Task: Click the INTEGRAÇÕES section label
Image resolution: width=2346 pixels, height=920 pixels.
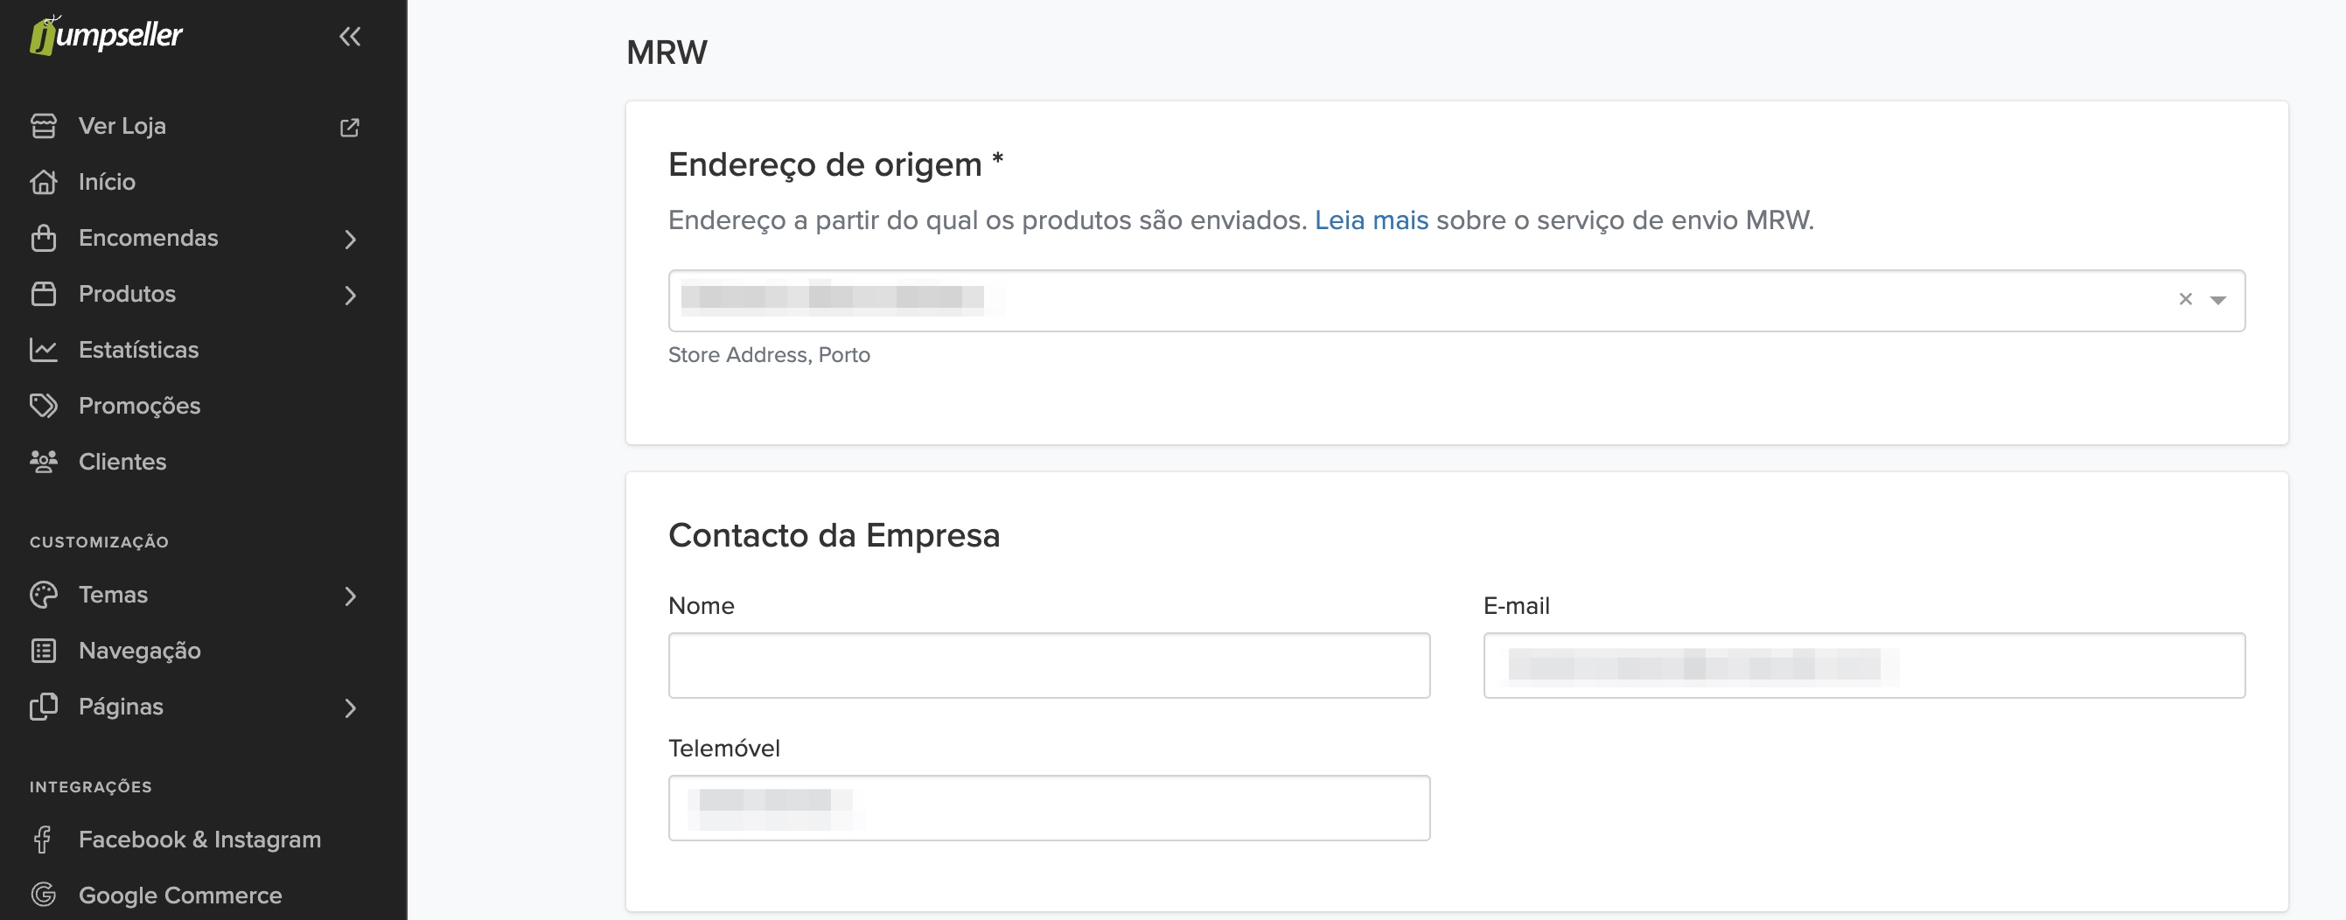Action: click(x=90, y=787)
